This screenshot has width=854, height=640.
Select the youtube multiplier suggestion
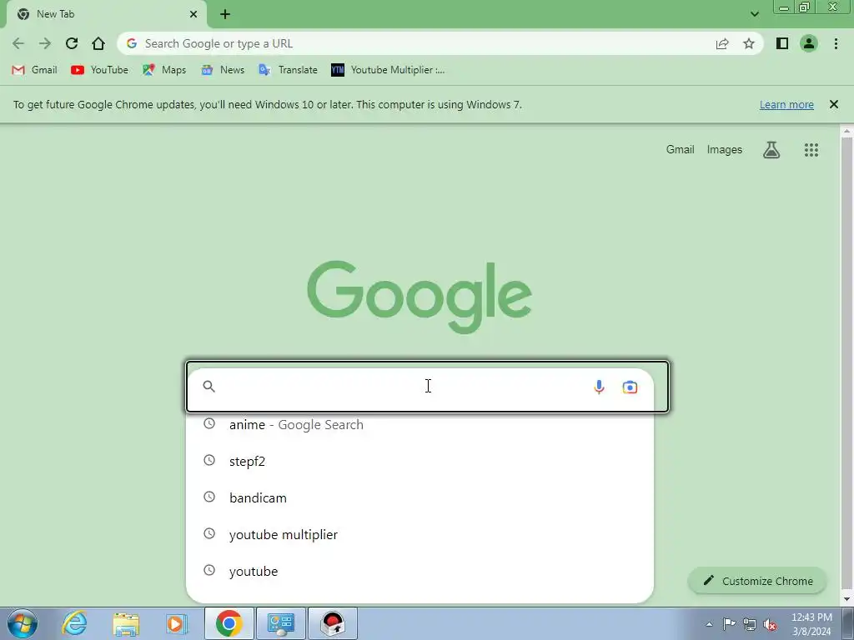point(419,534)
